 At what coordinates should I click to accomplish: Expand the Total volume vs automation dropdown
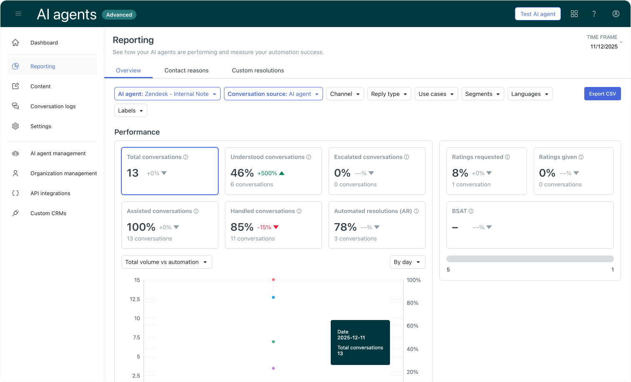coord(166,262)
